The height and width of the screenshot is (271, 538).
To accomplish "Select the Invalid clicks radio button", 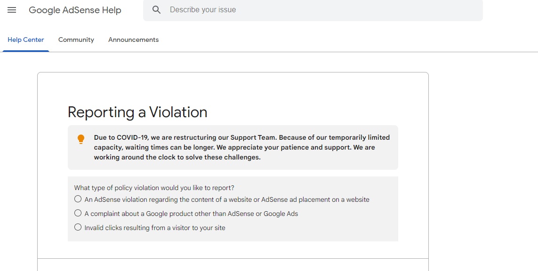I will (x=78, y=227).
